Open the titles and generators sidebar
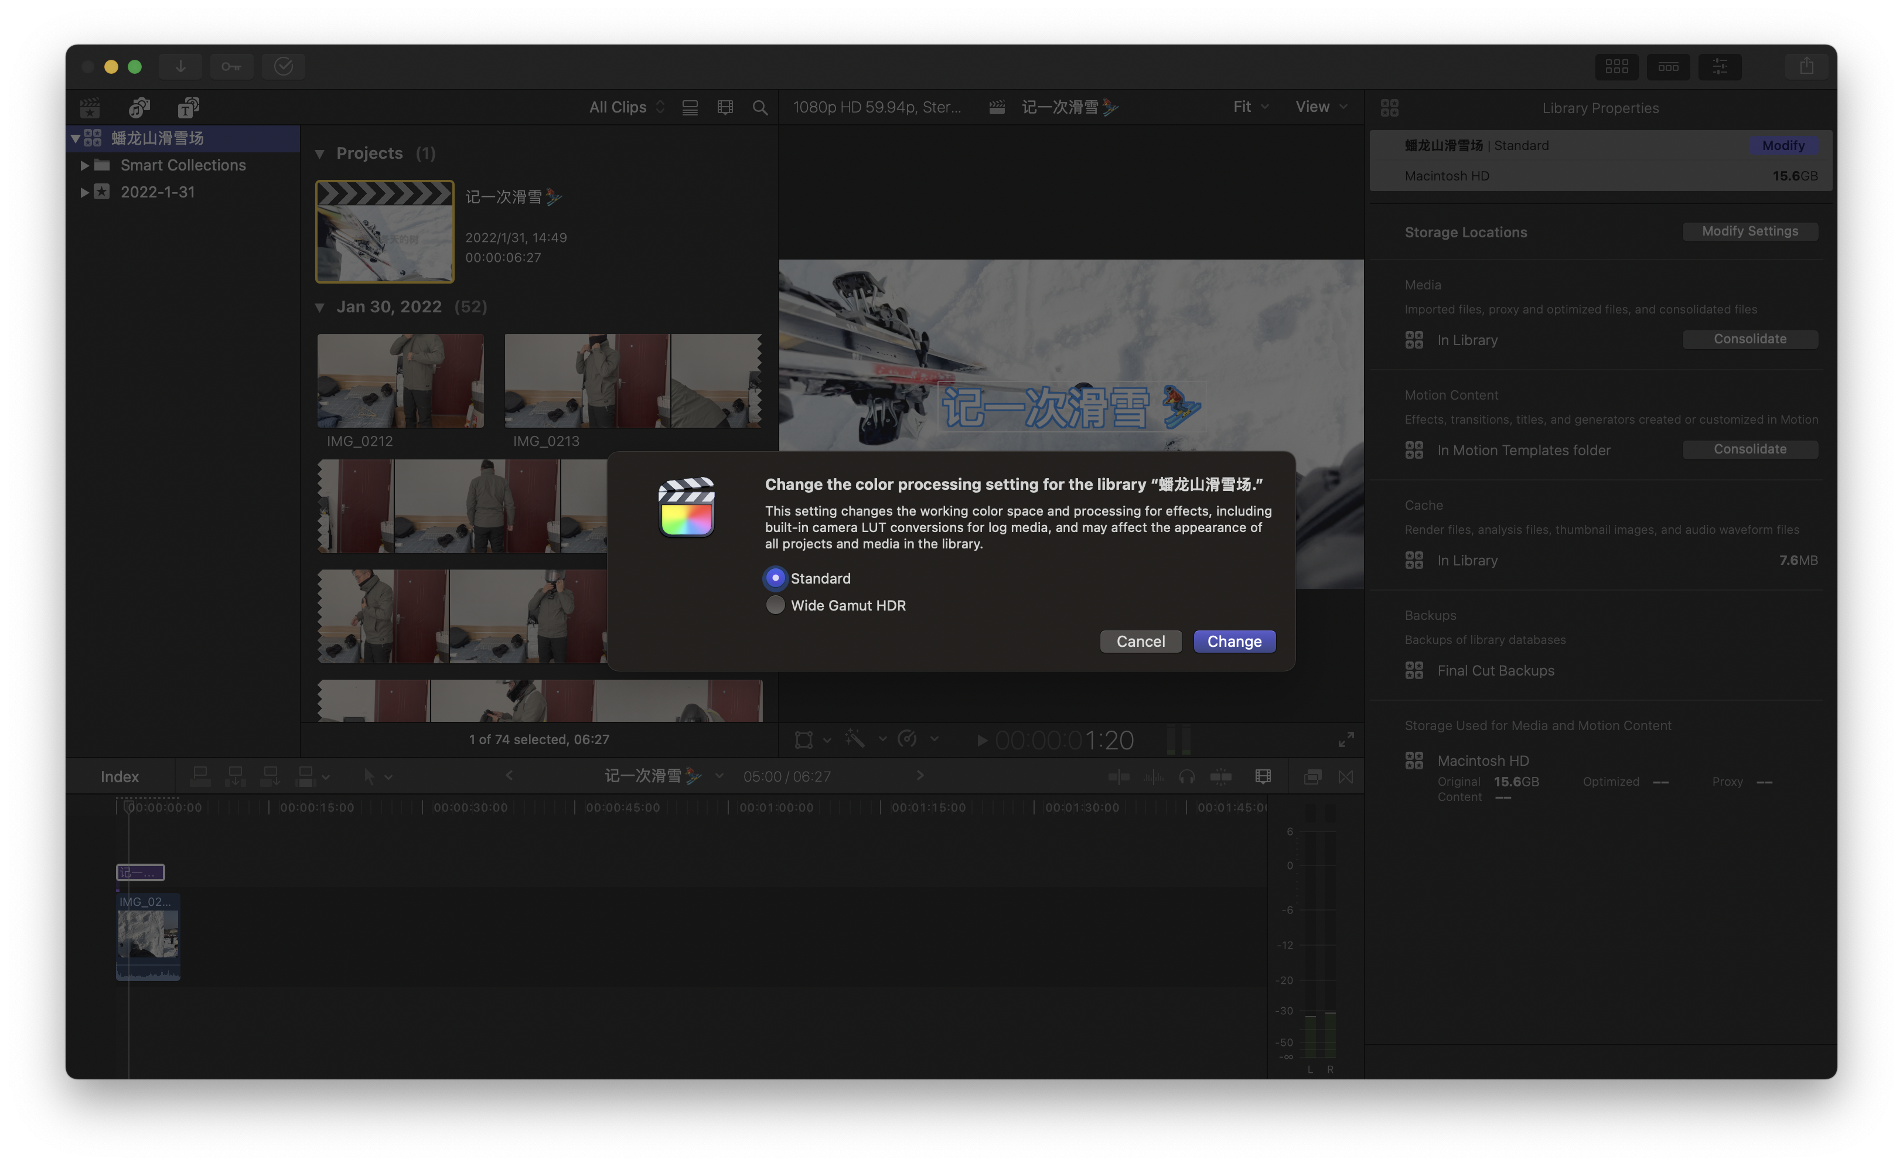Image resolution: width=1903 pixels, height=1166 pixels. (x=189, y=107)
